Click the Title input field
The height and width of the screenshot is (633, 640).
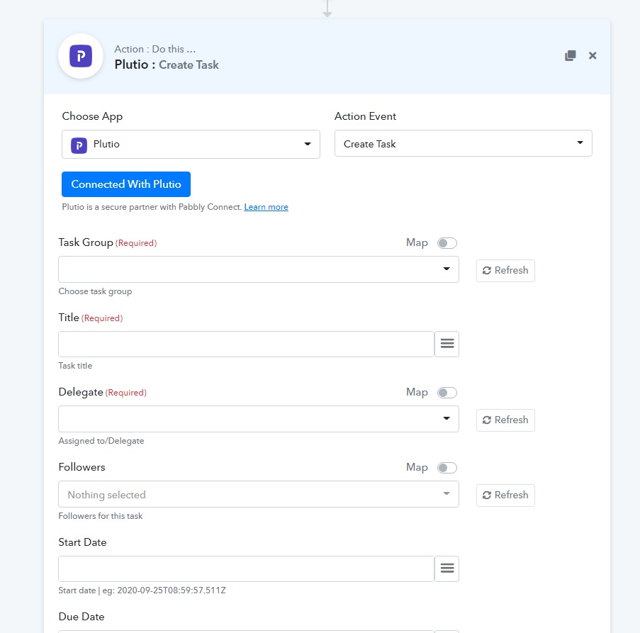246,344
